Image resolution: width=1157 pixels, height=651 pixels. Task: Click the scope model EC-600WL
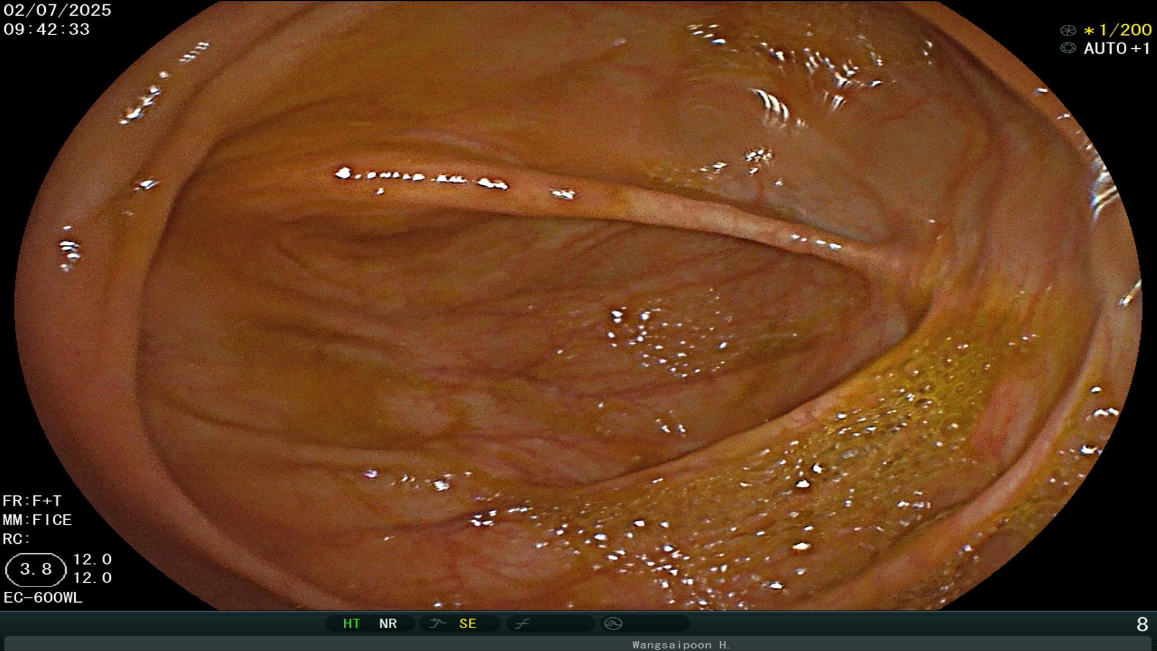(x=43, y=598)
